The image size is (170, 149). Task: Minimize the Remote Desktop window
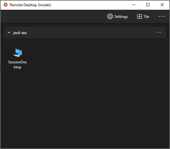134,5
